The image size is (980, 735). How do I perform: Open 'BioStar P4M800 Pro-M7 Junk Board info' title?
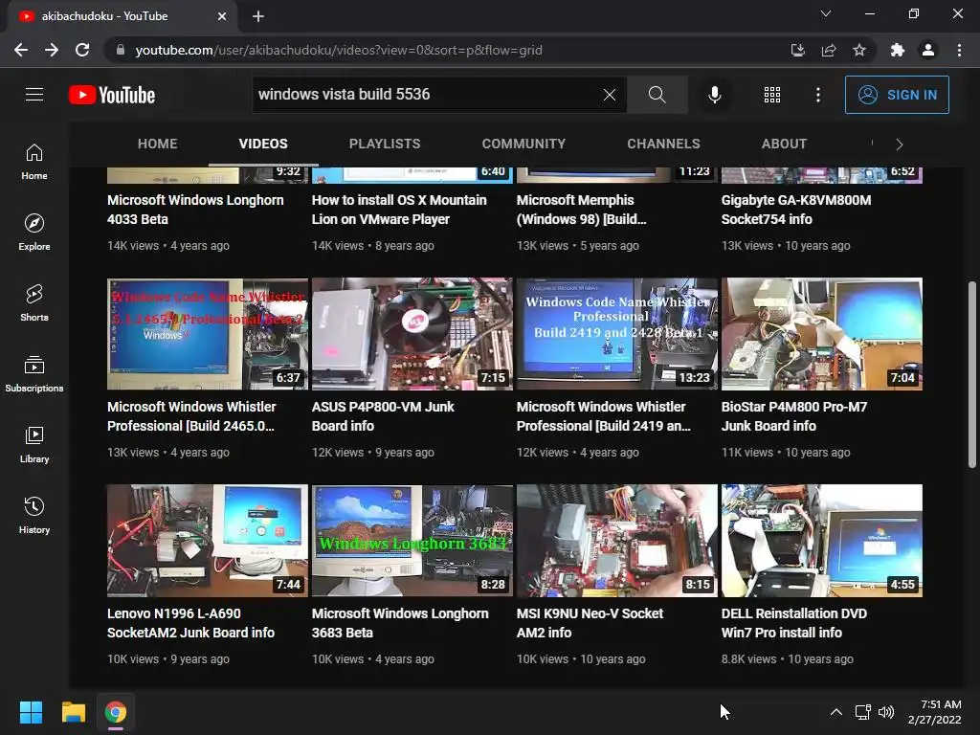[x=794, y=416]
